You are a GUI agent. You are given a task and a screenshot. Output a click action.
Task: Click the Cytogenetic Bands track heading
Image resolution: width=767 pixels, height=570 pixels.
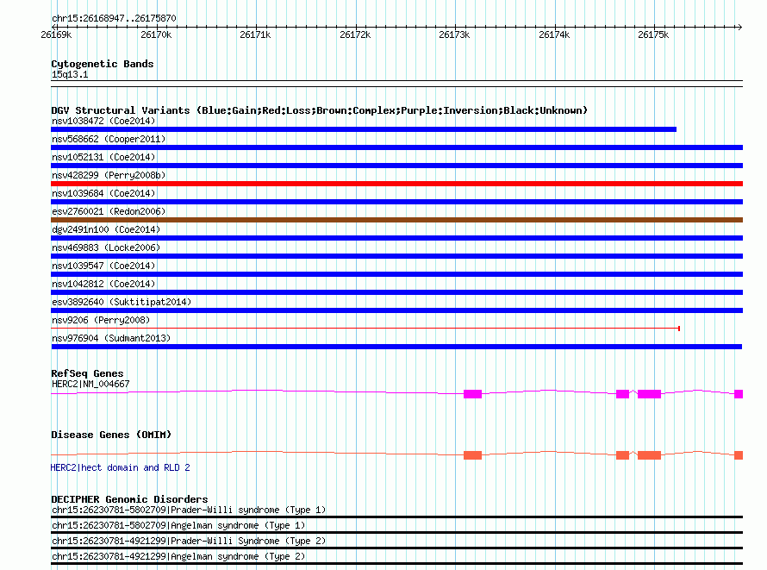[x=103, y=64]
